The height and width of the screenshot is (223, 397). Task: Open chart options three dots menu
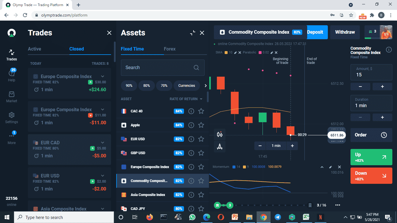pos(337,205)
